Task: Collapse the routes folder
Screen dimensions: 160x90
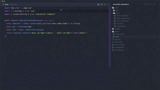Action: (x=116, y=31)
